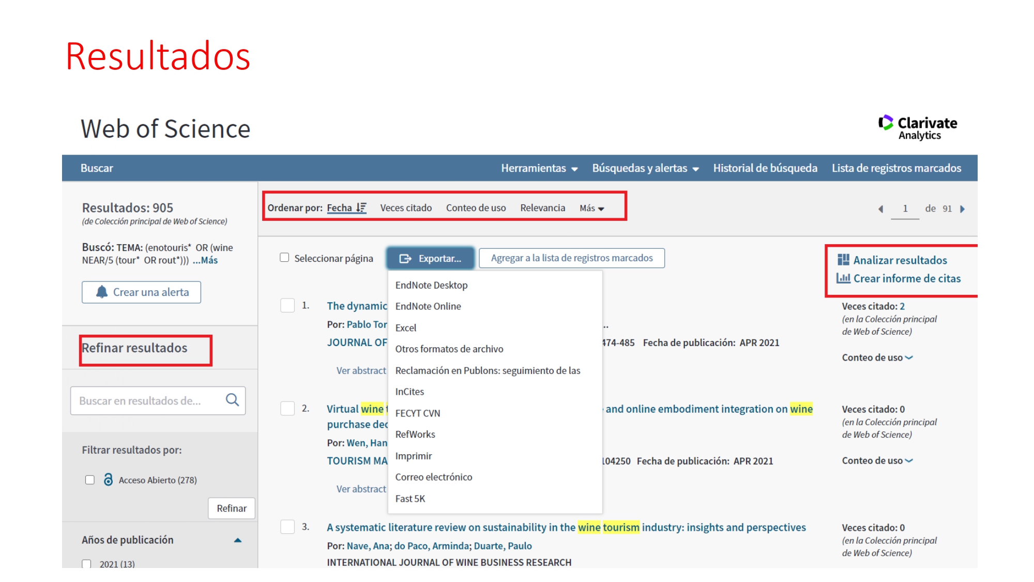
Task: Click Agregar a la lista de registros marcados
Action: tap(571, 258)
